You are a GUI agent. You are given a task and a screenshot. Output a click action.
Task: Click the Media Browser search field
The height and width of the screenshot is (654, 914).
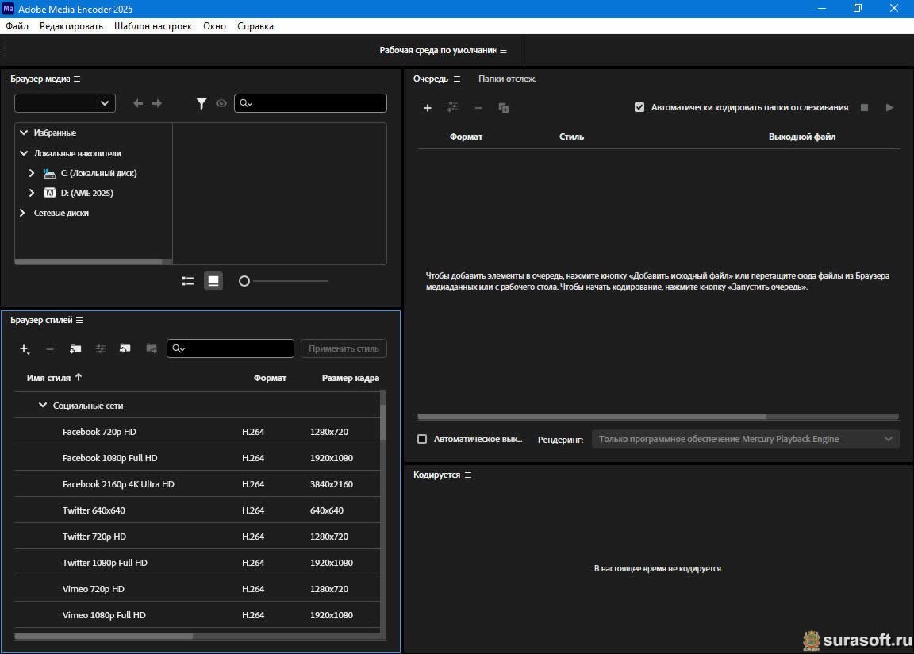coord(311,103)
